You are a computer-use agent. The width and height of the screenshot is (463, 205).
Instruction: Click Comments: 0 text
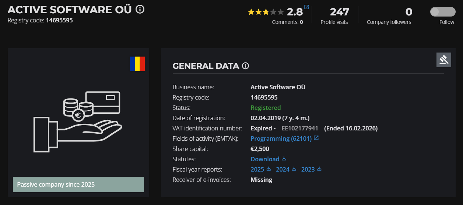(287, 22)
